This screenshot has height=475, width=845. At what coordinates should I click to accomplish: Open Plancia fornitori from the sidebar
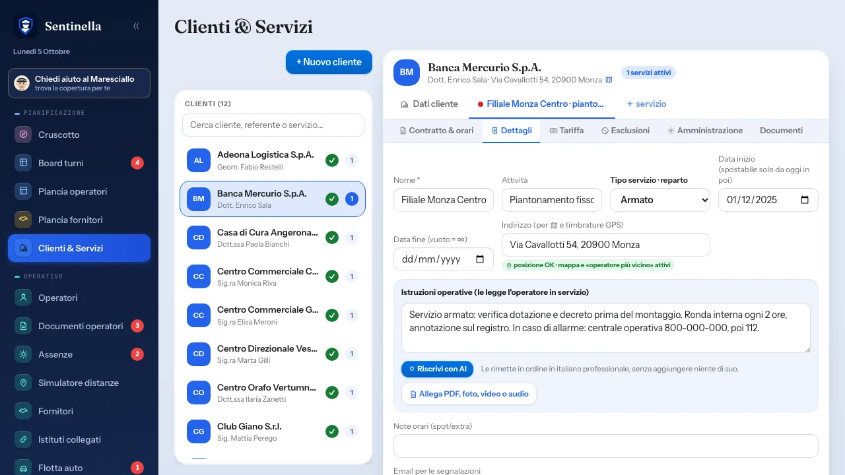[79, 220]
